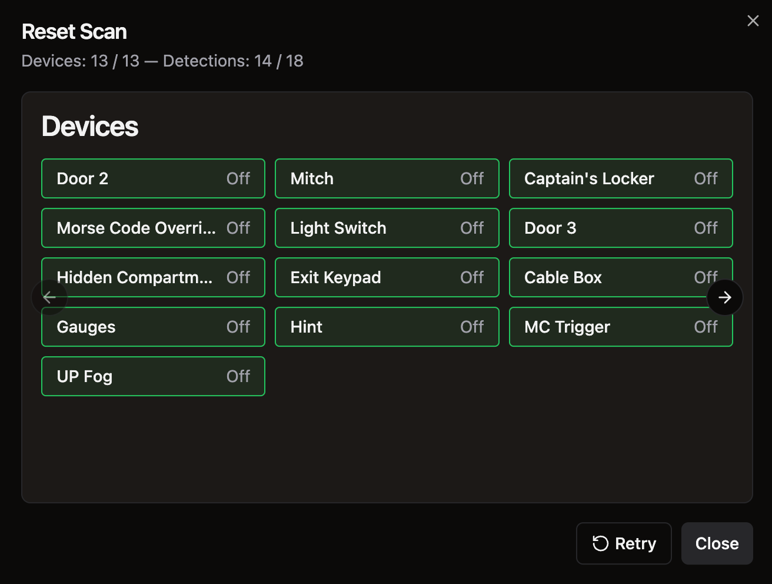The image size is (772, 584).
Task: Click the previous arrow on carousel
Action: tap(49, 297)
